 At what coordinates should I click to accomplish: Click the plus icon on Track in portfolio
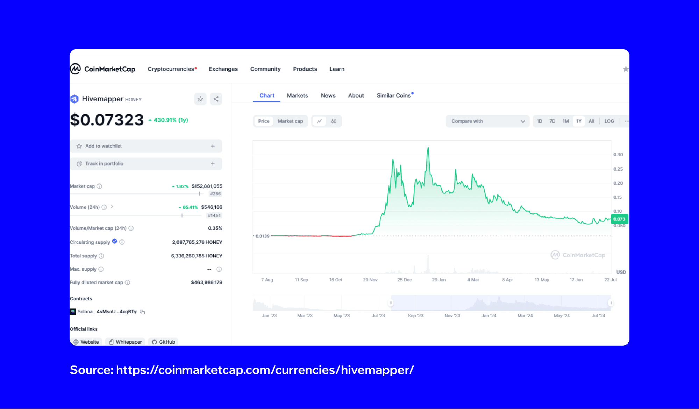[x=213, y=163]
